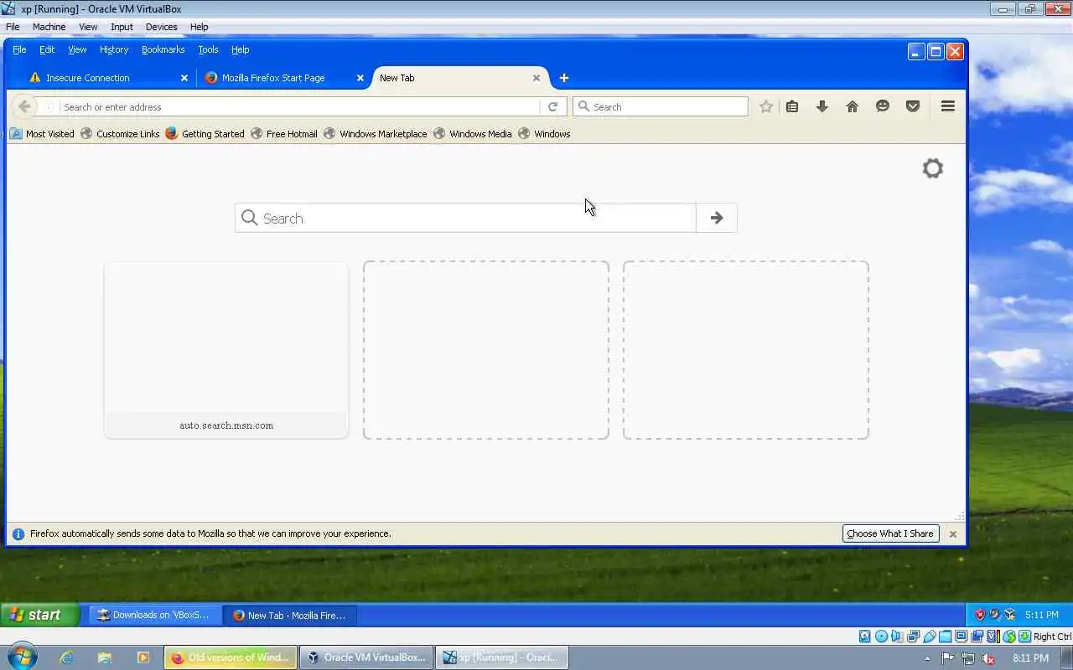Close the Mozilla Firefox Start Page tab
The width and height of the screenshot is (1073, 670).
(x=360, y=78)
